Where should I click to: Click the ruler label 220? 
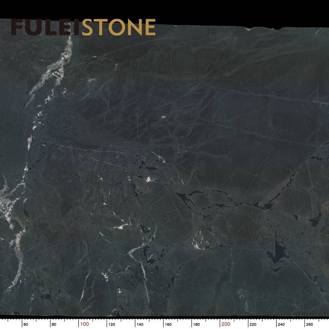pos(253,325)
